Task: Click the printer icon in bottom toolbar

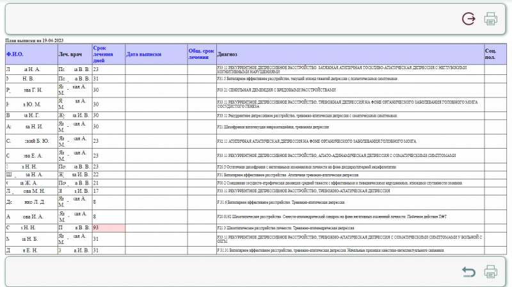Action: (x=491, y=272)
